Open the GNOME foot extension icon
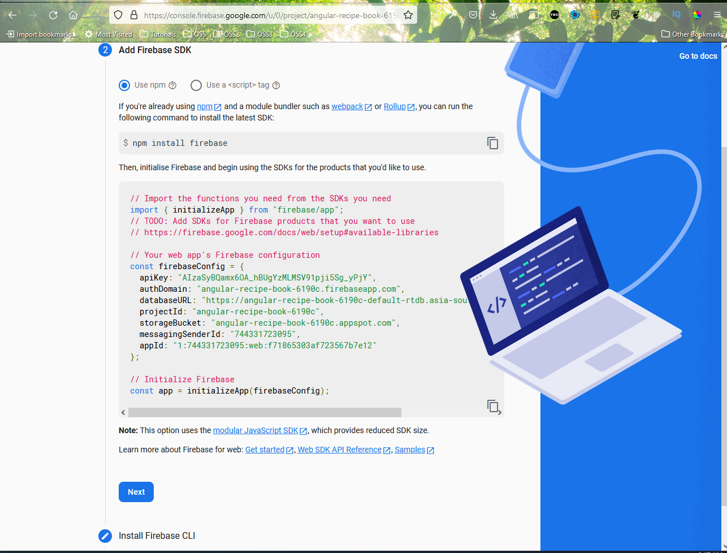The height and width of the screenshot is (553, 727). point(636,15)
